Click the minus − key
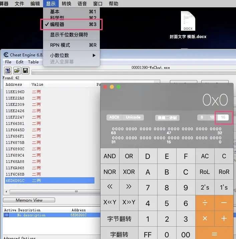The width and height of the screenshot is (236, 239). 224,203
